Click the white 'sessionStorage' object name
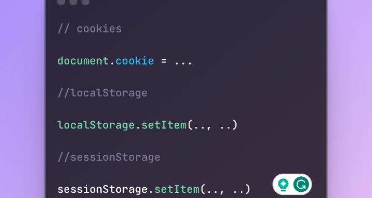Image resolution: width=372 pixels, height=198 pixels. click(102, 189)
